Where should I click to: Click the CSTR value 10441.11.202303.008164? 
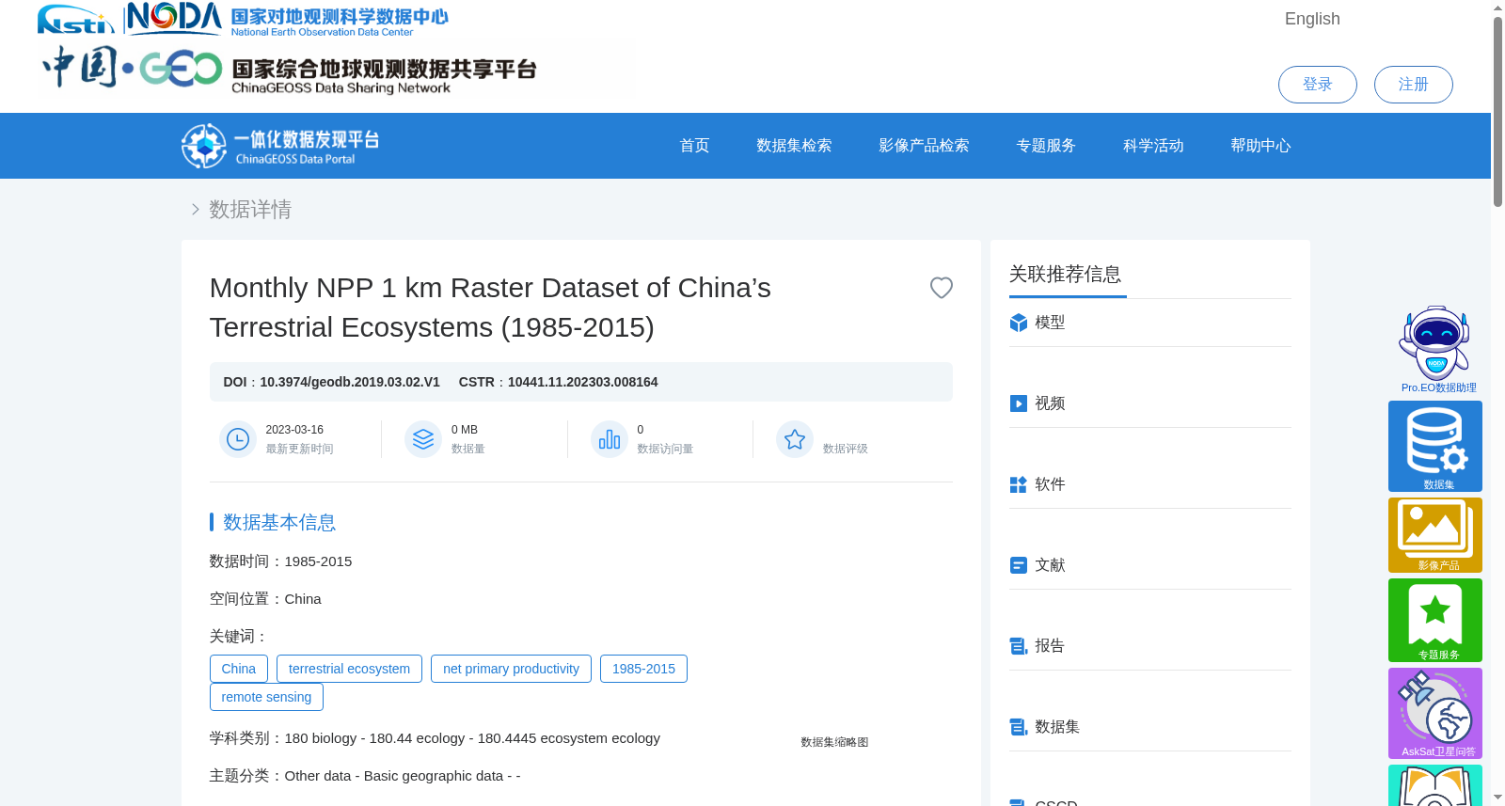click(583, 382)
